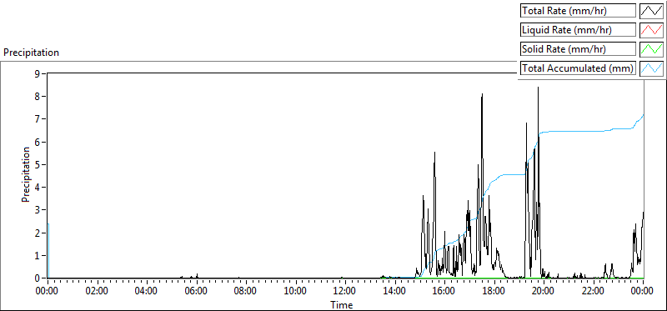Viewport: 667px width, 311px height.
Task: Click the 06:00 time axis label
Action: point(197,292)
